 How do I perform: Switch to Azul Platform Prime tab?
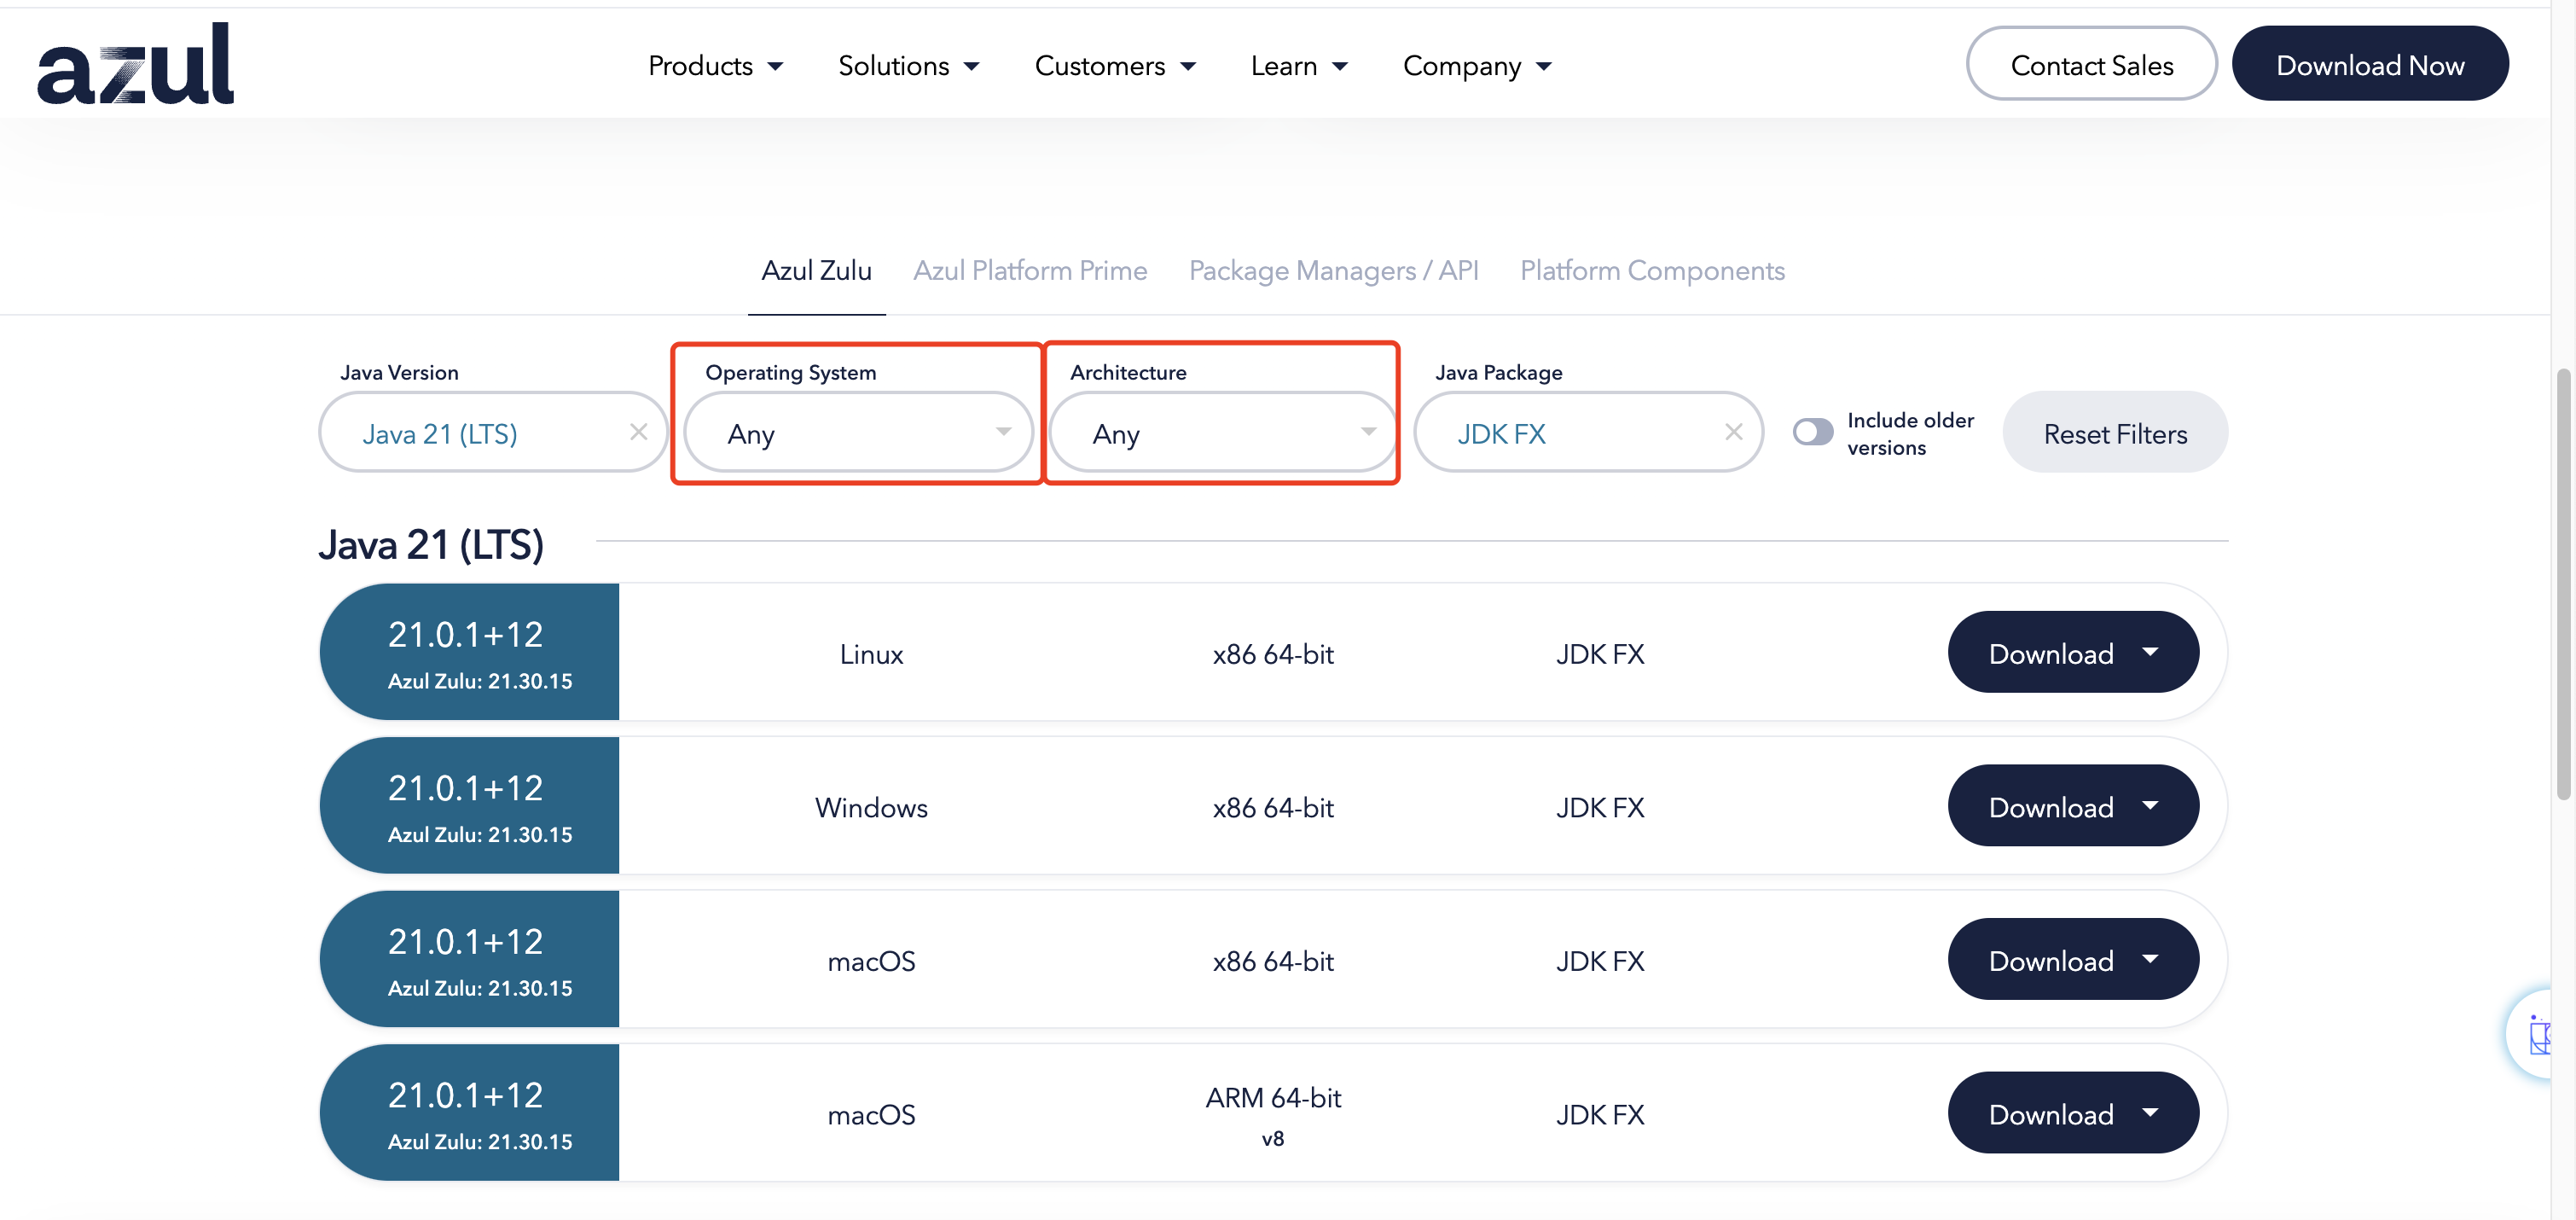pyautogui.click(x=1029, y=270)
